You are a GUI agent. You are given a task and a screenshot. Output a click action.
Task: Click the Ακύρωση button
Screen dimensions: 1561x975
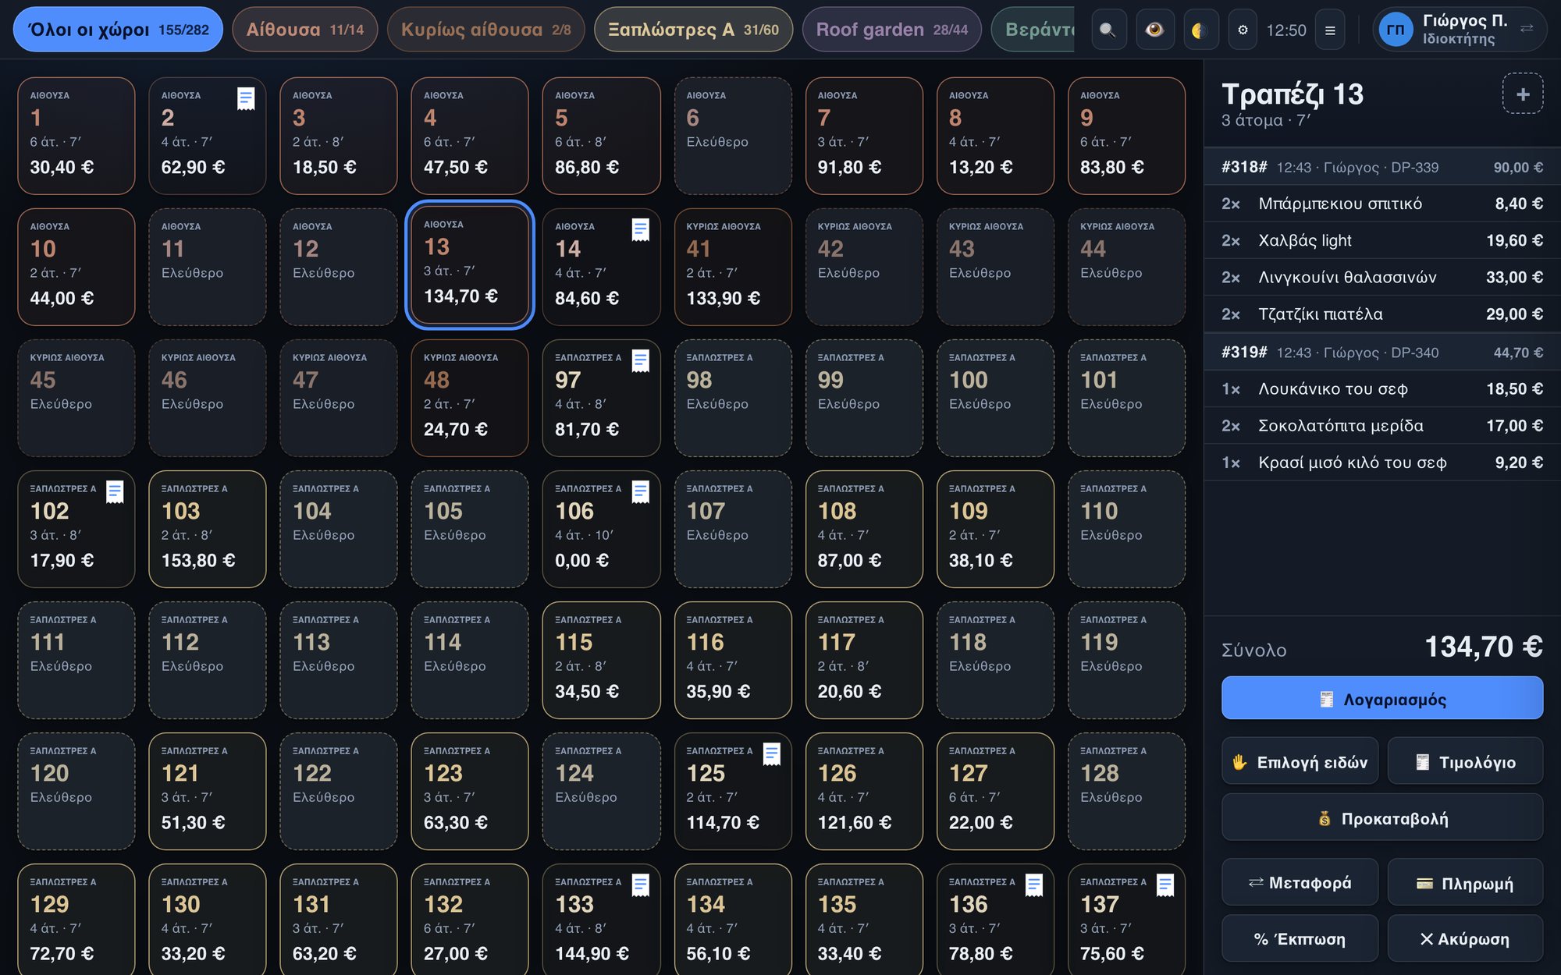tap(1465, 938)
